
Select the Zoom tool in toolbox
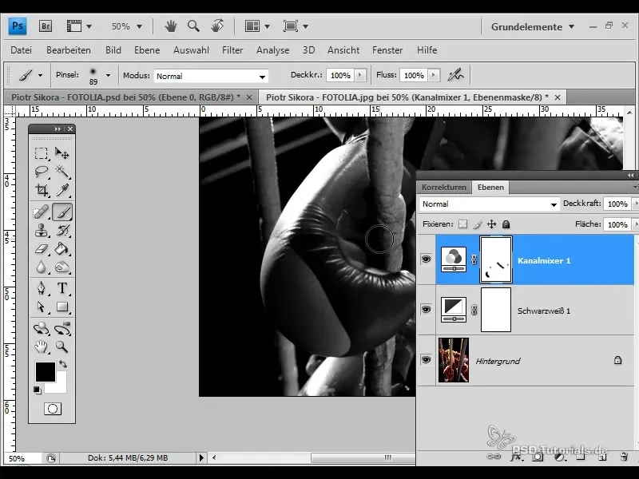[x=62, y=347]
